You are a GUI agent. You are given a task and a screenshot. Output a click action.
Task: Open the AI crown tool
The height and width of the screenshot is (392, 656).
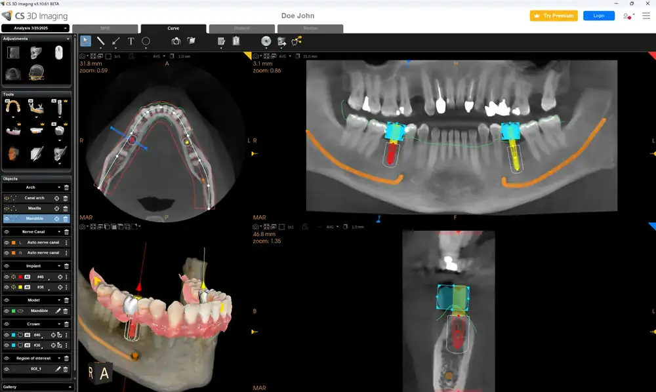pyautogui.click(x=60, y=130)
